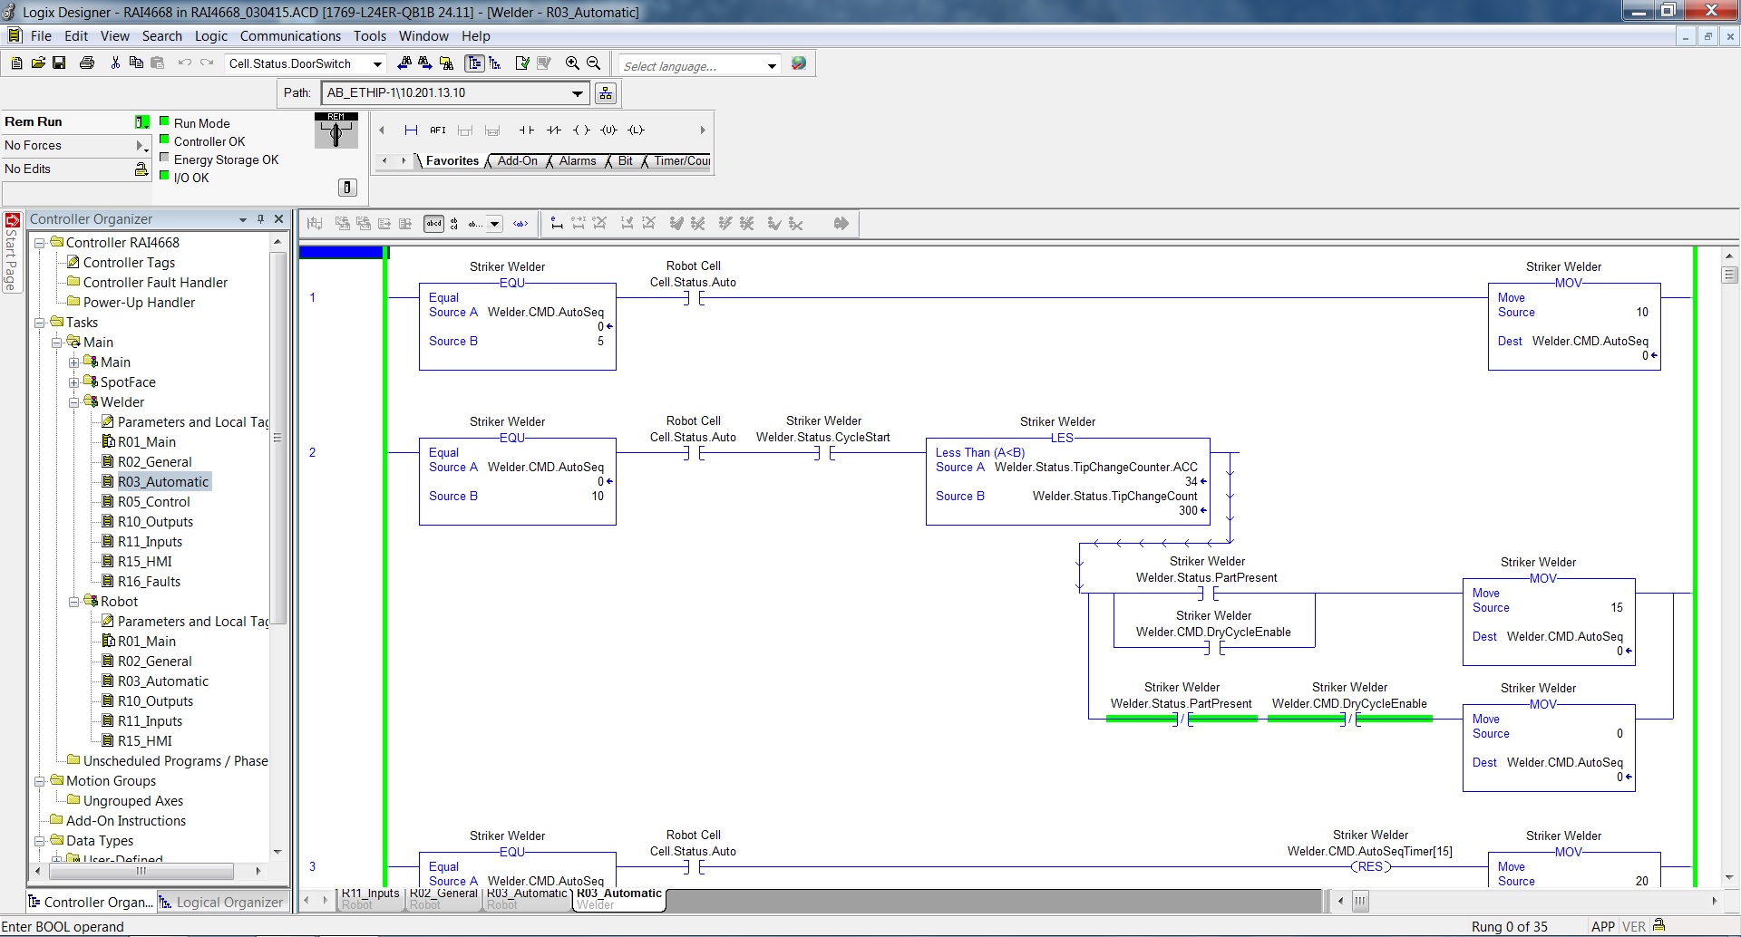Expand the SpotFace program node
The image size is (1741, 937).
74,382
